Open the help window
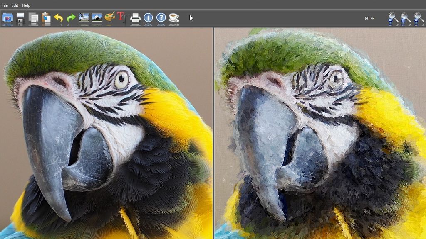The image size is (426, 239). (161, 17)
